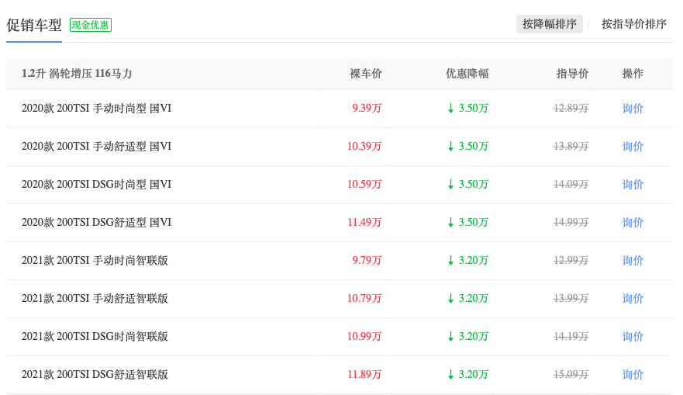Image resolution: width=683 pixels, height=395 pixels.
Task: Click green down arrow beside 10.39万 row discount
Action: click(450, 147)
